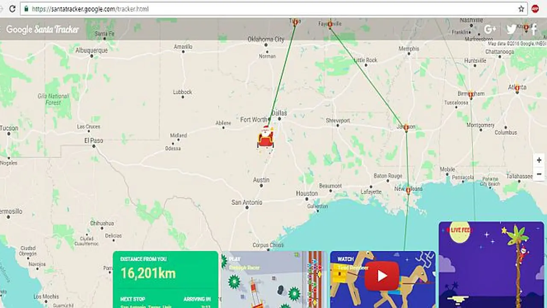
Task: Click the 16,201km distance value
Action: [148, 273]
